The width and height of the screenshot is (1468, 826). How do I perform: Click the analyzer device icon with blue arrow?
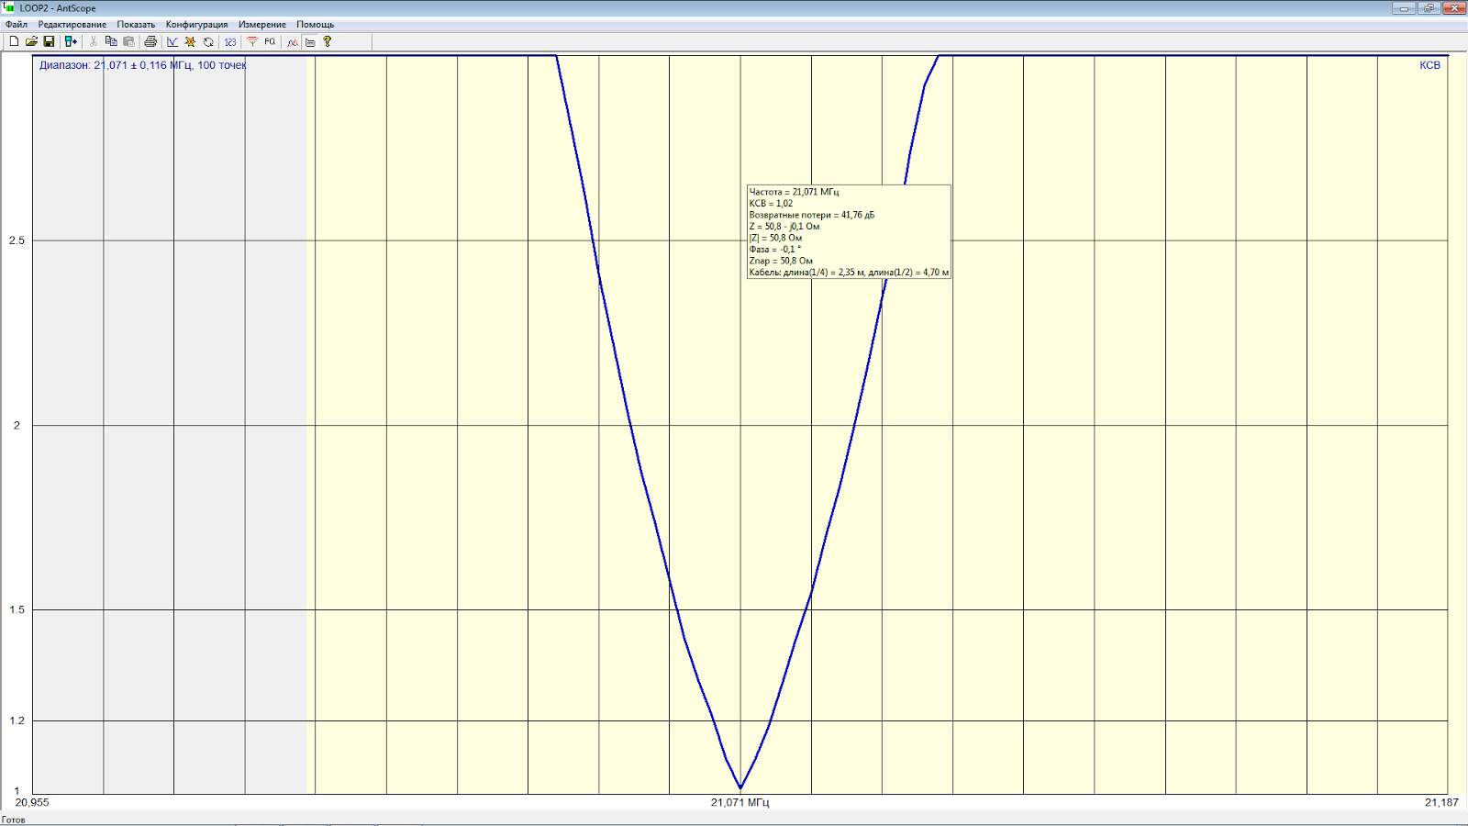click(71, 41)
